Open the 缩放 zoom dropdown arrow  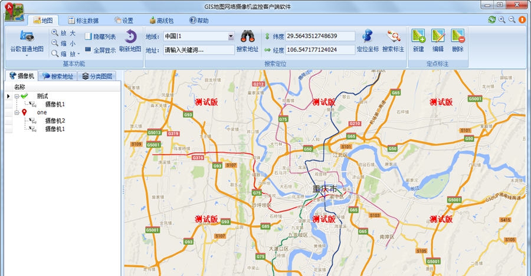click(78, 54)
